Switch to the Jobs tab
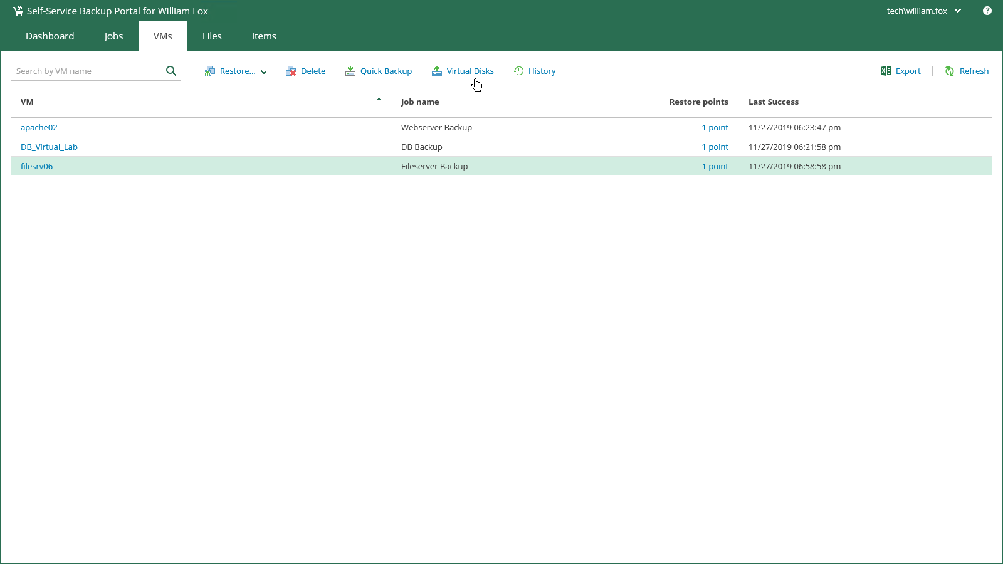The height and width of the screenshot is (564, 1003). [113, 36]
